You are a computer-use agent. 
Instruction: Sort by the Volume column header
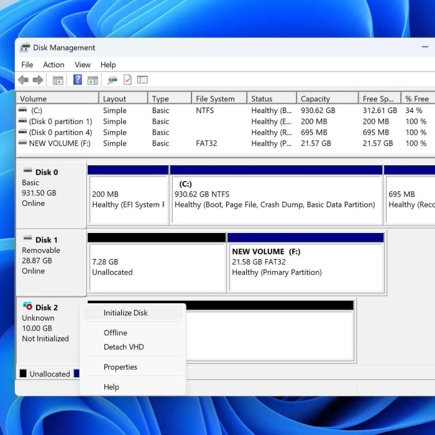coord(58,99)
